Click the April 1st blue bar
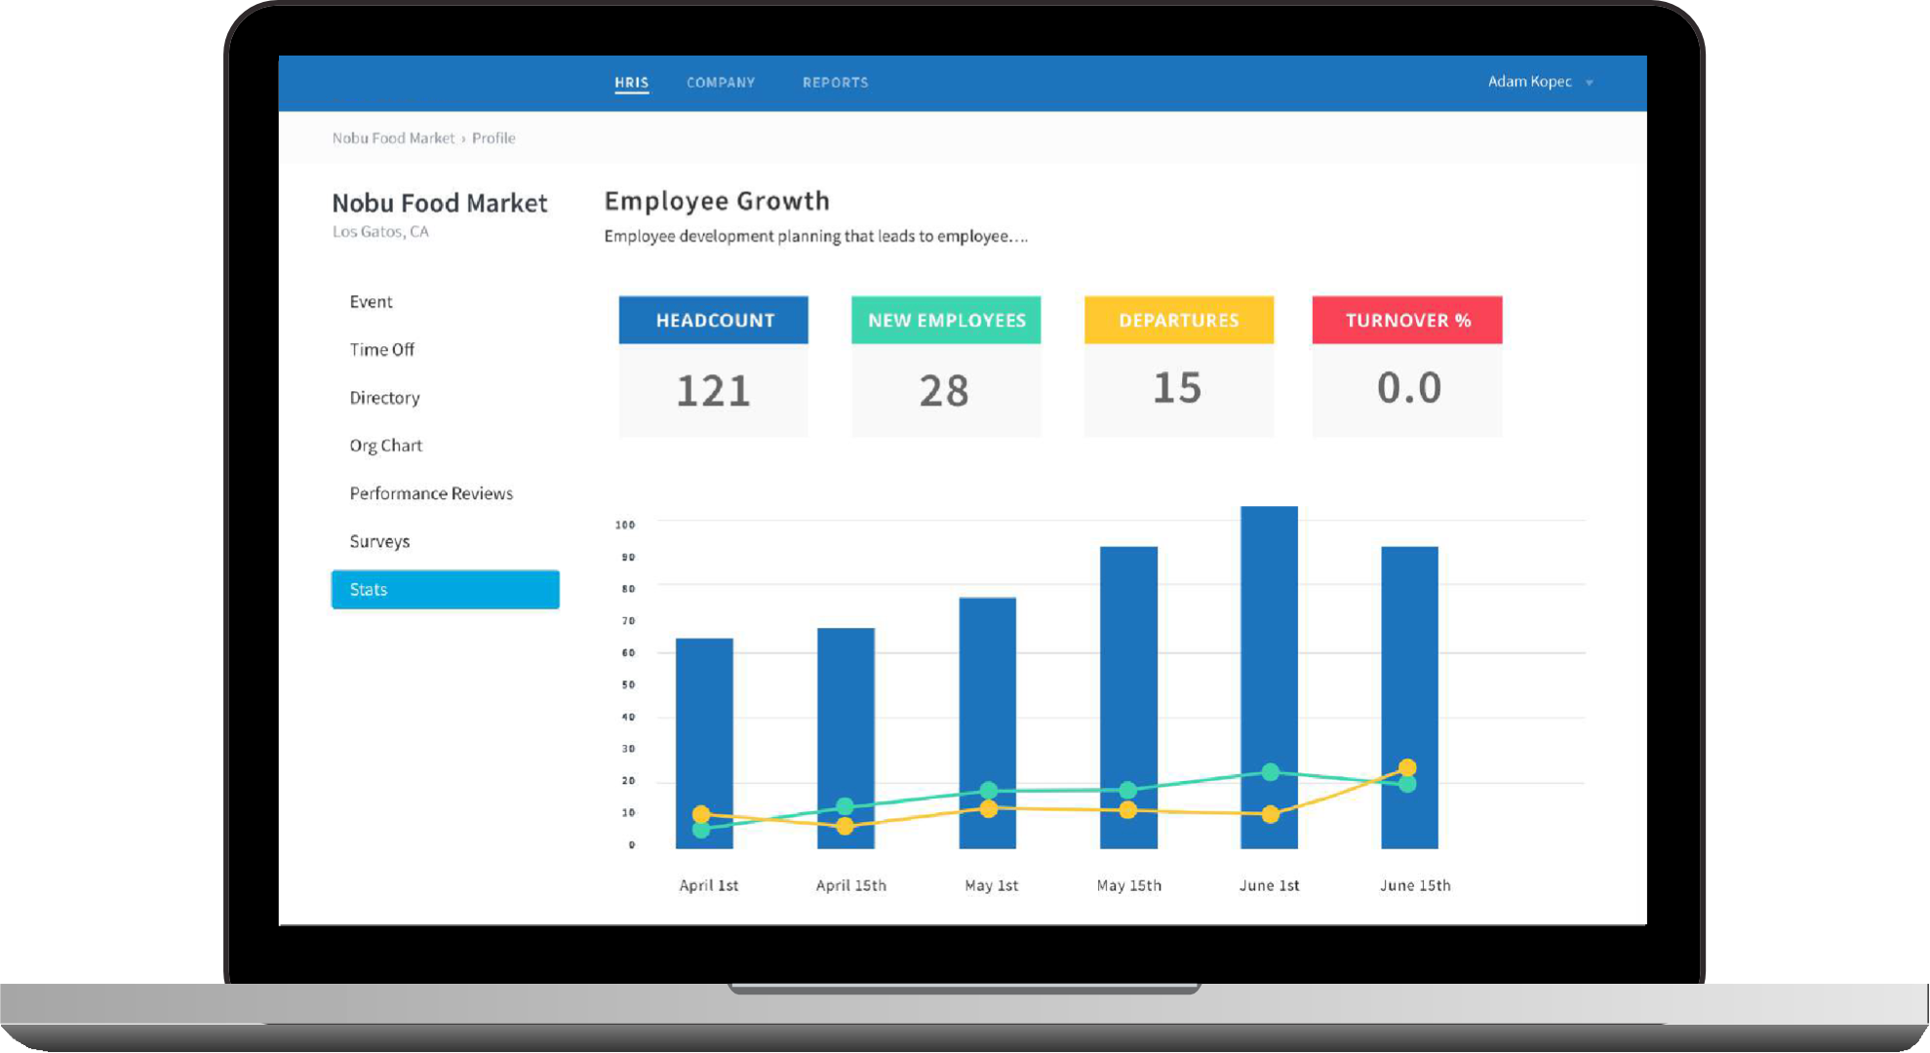This screenshot has width=1930, height=1053. [x=704, y=743]
